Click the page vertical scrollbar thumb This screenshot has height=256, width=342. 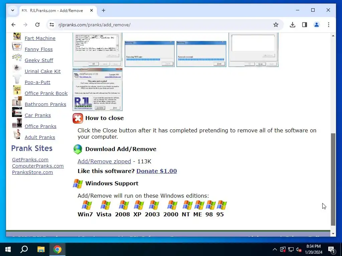(x=333, y=180)
